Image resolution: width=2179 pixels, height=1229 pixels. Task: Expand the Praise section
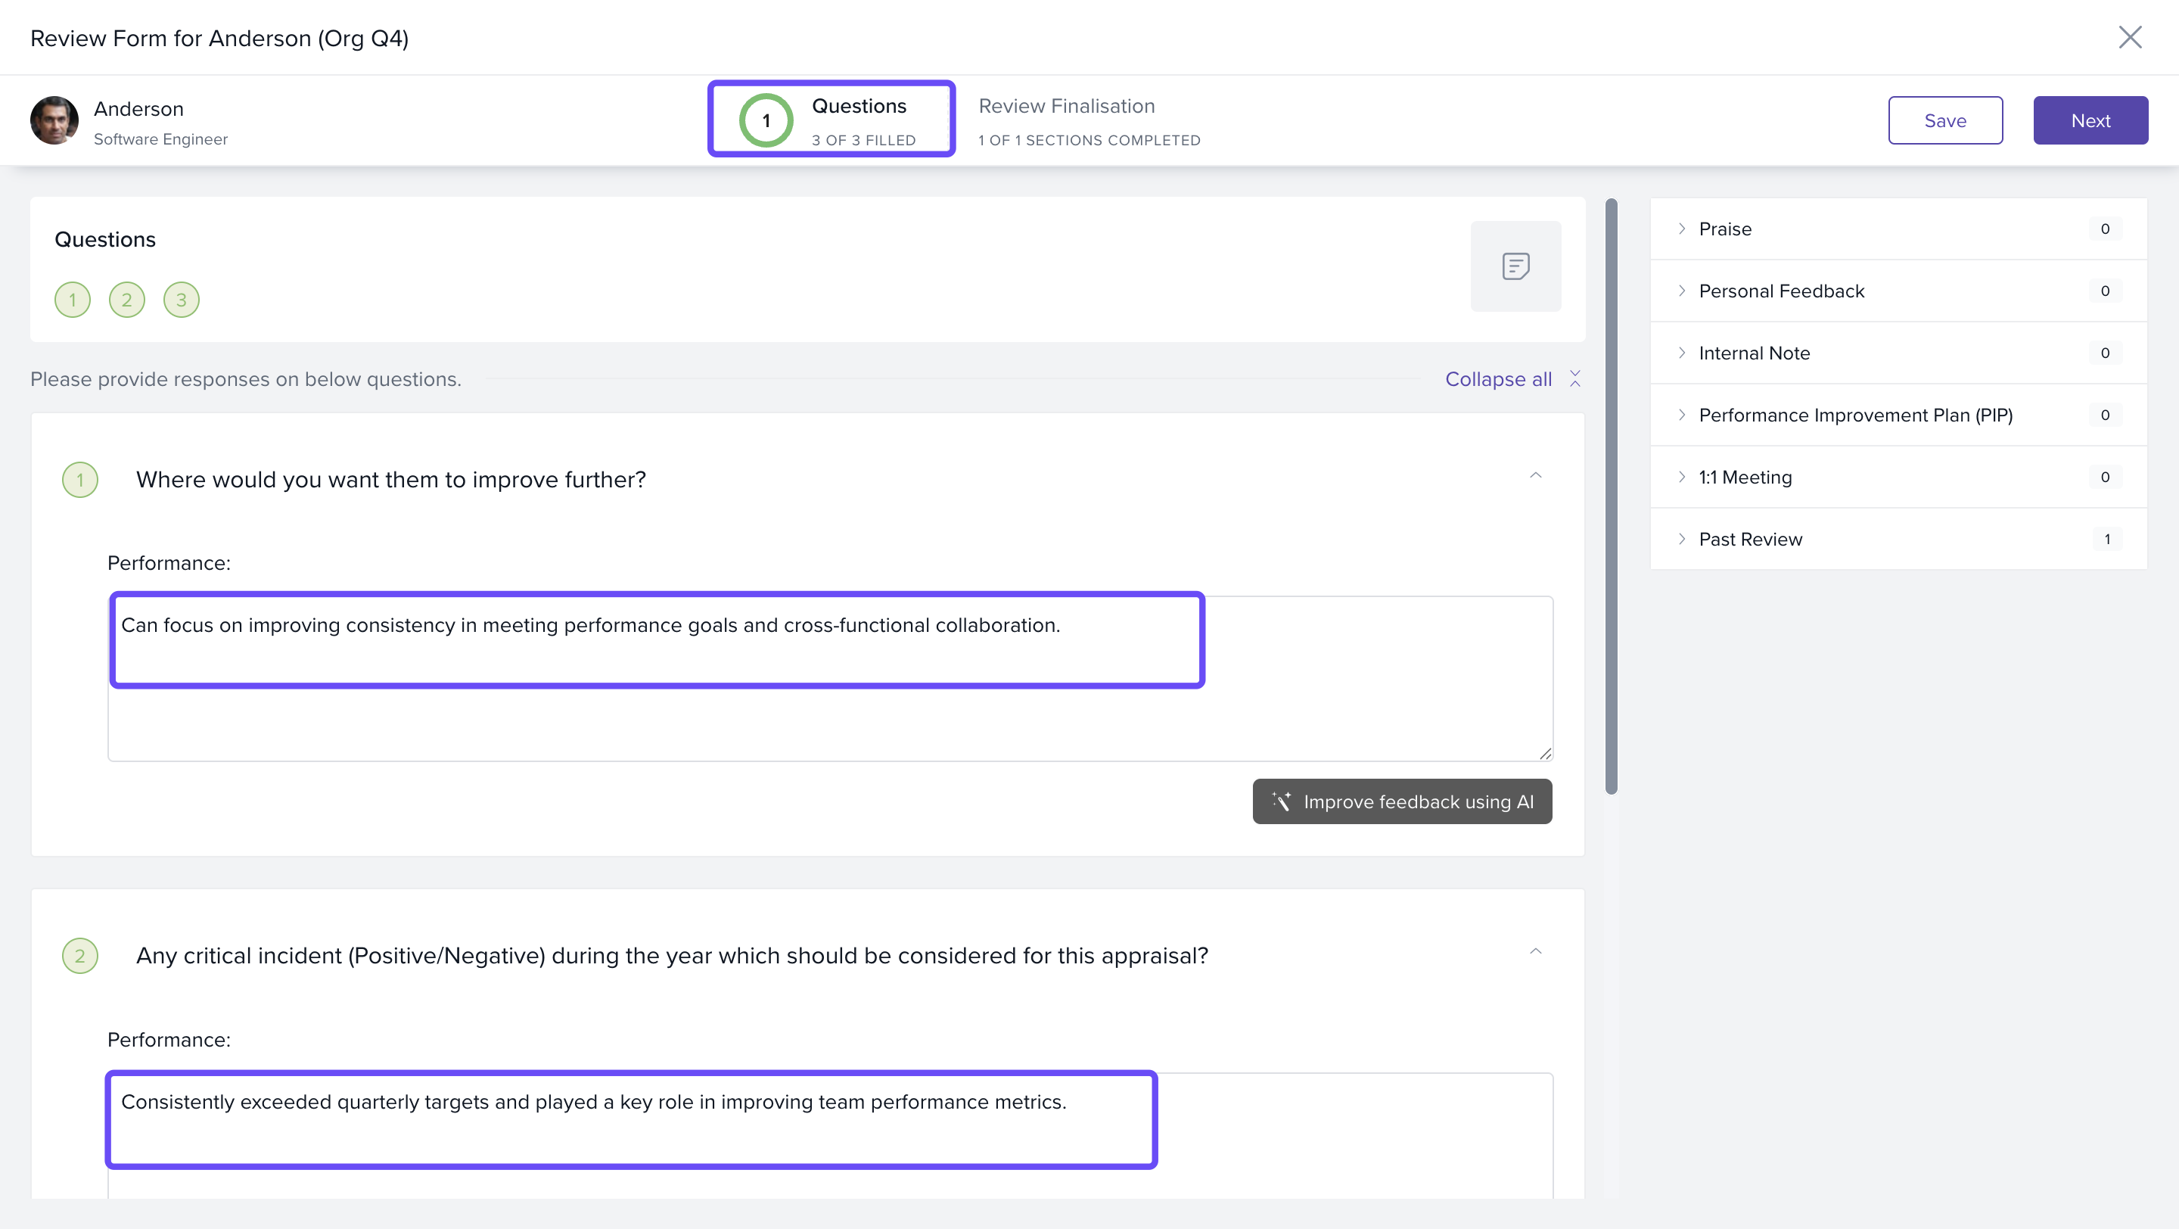(1726, 229)
